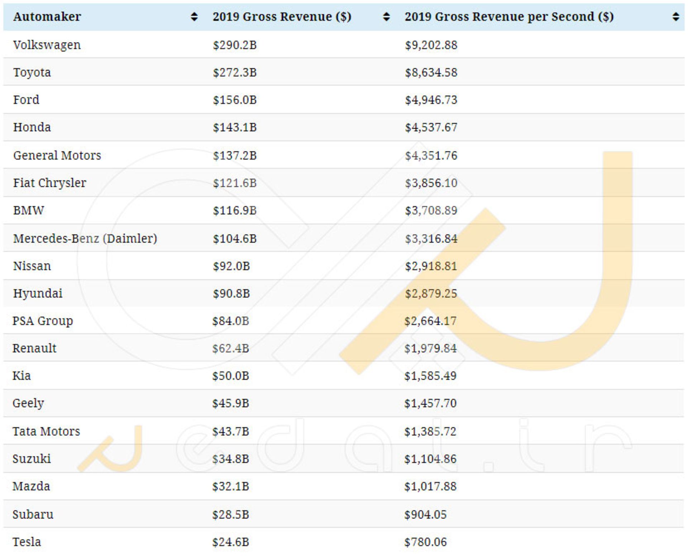Image resolution: width=688 pixels, height=556 pixels.
Task: Select the Tesla row name
Action: click(x=27, y=542)
